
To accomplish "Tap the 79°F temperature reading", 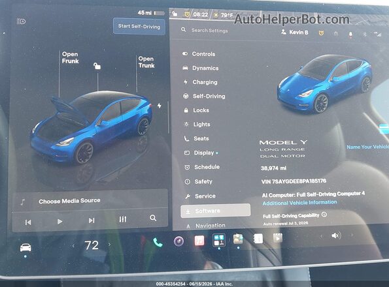I will point(227,16).
